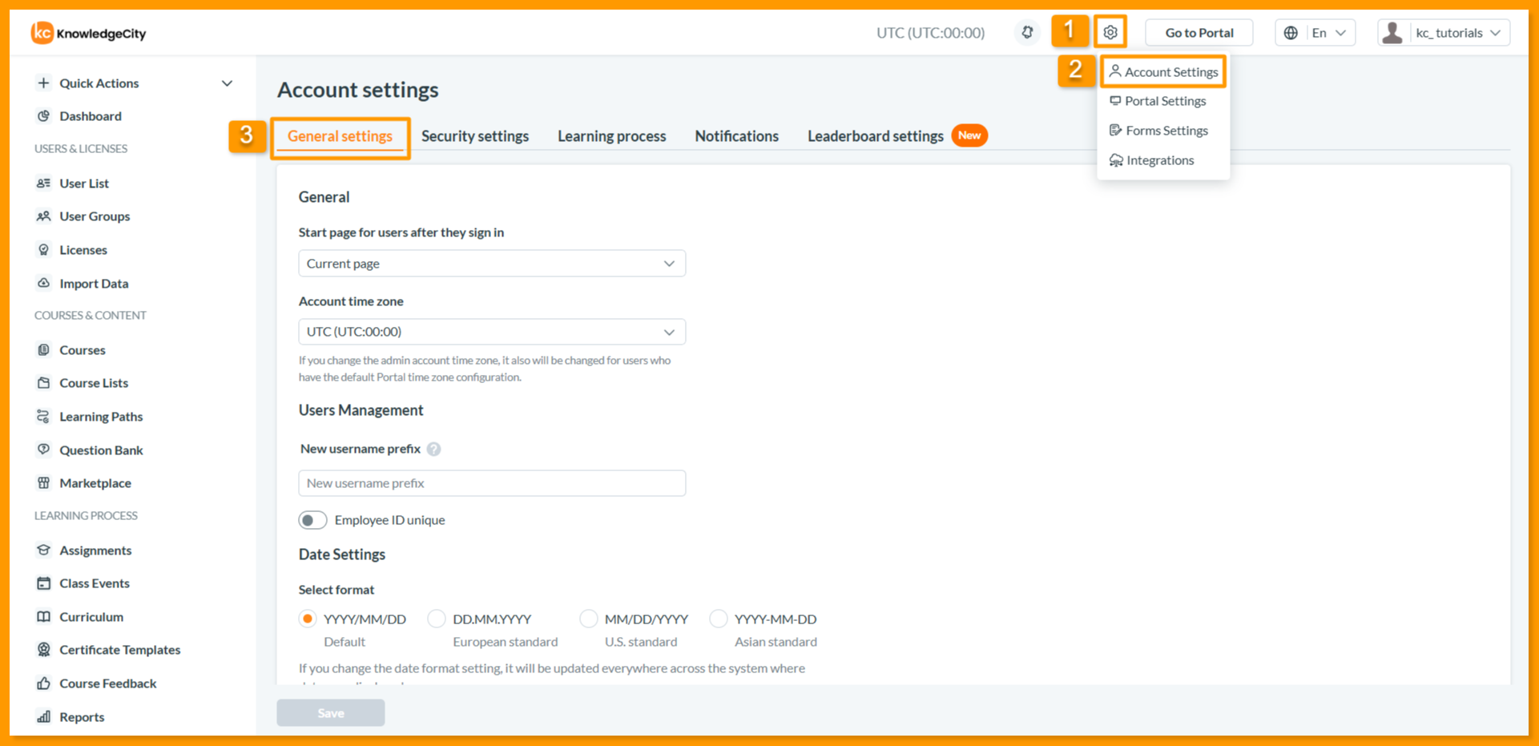Switch to the Learning process tab
This screenshot has width=1539, height=746.
click(612, 136)
